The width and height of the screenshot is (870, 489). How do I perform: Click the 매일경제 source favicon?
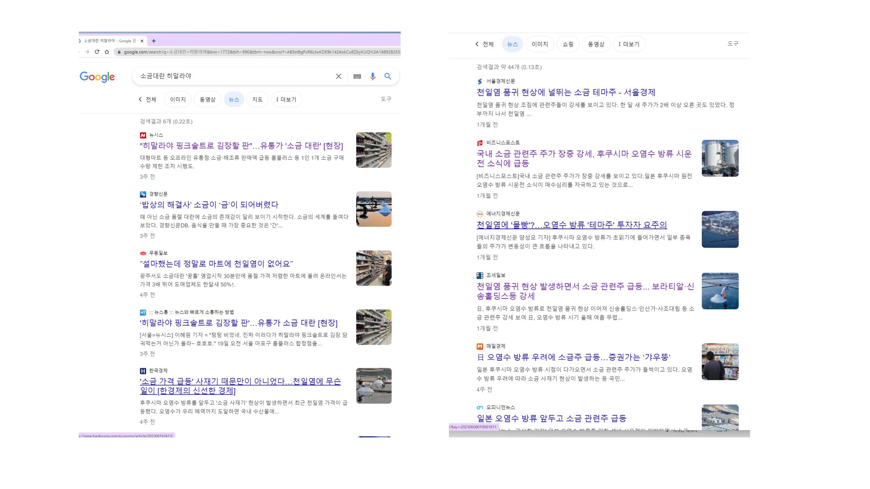[480, 346]
